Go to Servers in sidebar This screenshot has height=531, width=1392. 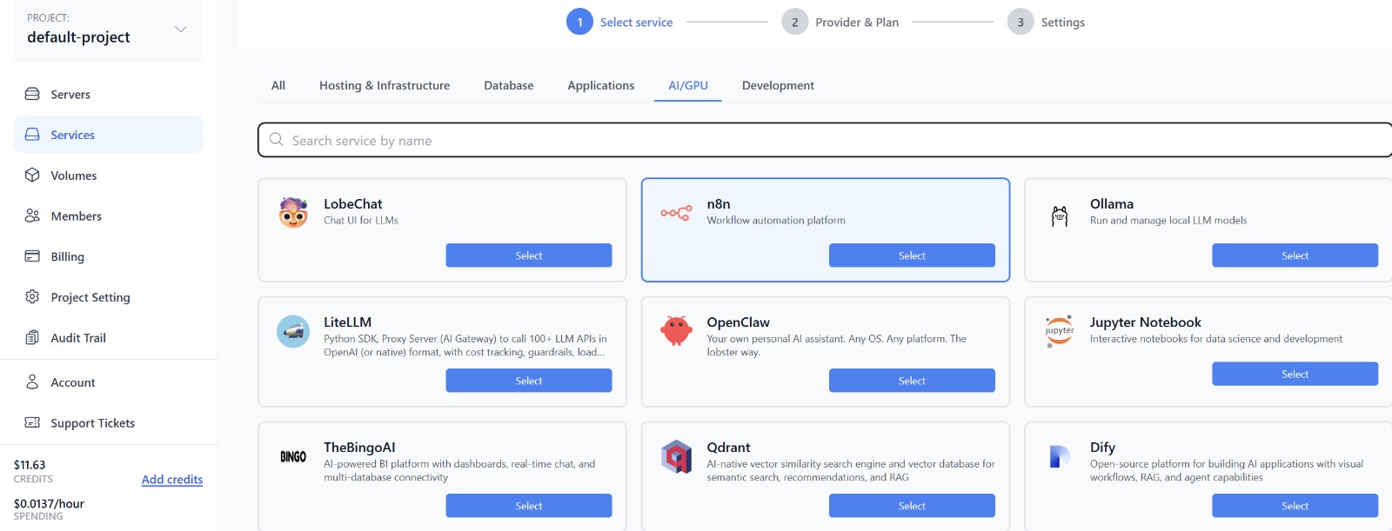click(70, 94)
